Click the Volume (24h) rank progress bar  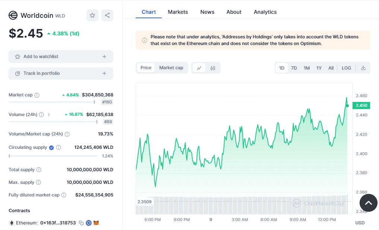[x=53, y=122]
